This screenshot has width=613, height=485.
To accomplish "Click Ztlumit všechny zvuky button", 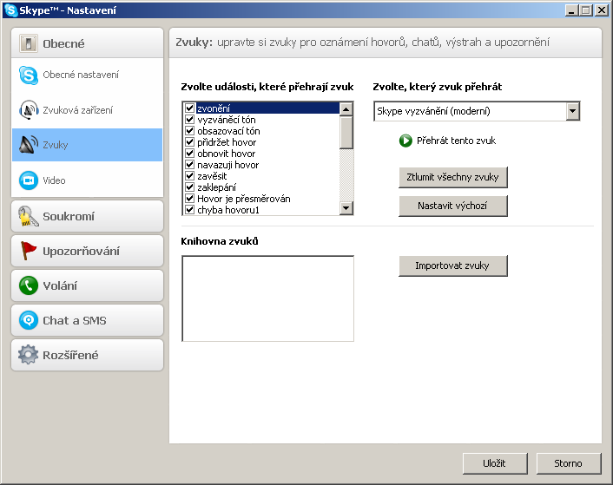I will coord(453,177).
